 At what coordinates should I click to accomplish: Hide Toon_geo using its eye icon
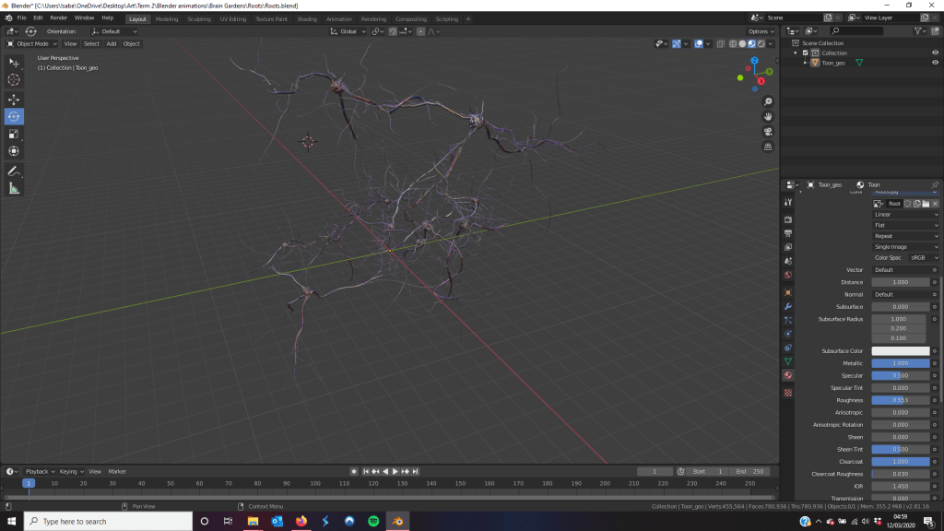[x=935, y=63]
